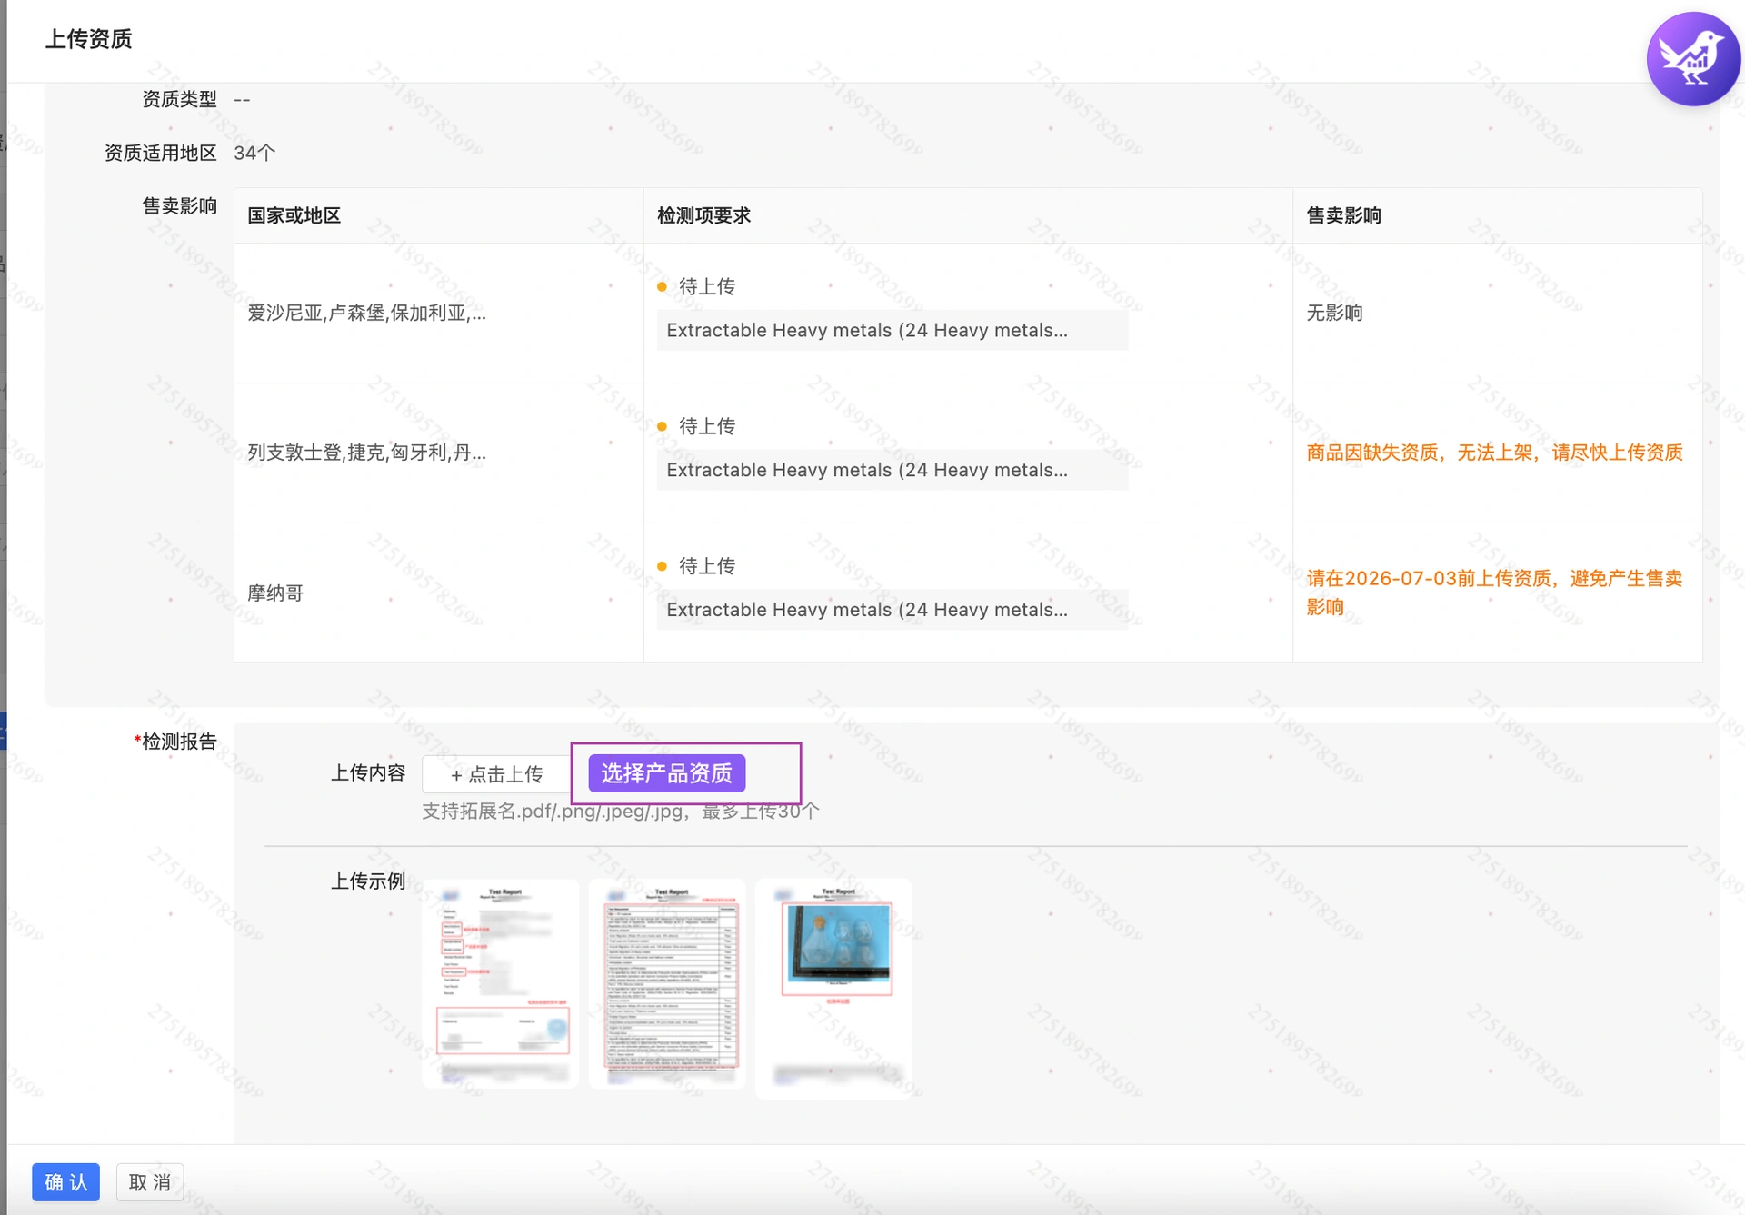
Task: Click the 34个 applicable regions value
Action: pyautogui.click(x=254, y=154)
